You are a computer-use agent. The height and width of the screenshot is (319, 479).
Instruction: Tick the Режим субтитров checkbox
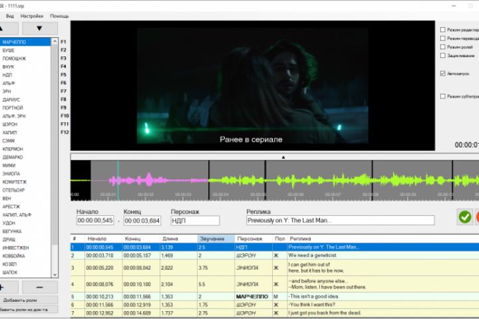[443, 96]
